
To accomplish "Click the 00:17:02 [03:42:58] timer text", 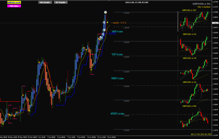I will pyautogui.click(x=201, y=134).
